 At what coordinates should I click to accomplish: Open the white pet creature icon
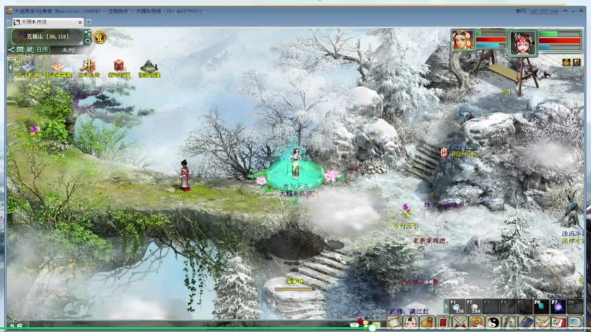[x=510, y=322]
